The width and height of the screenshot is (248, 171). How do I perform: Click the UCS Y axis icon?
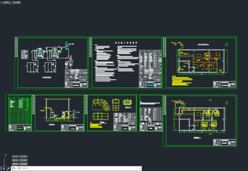click(x=6, y=155)
